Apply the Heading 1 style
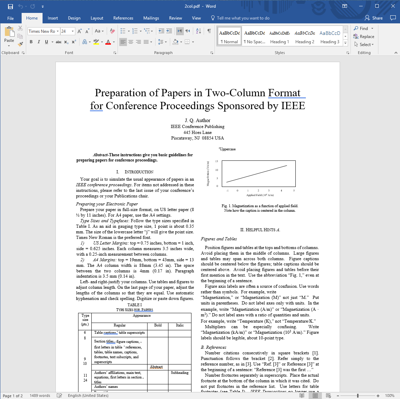 [280, 37]
